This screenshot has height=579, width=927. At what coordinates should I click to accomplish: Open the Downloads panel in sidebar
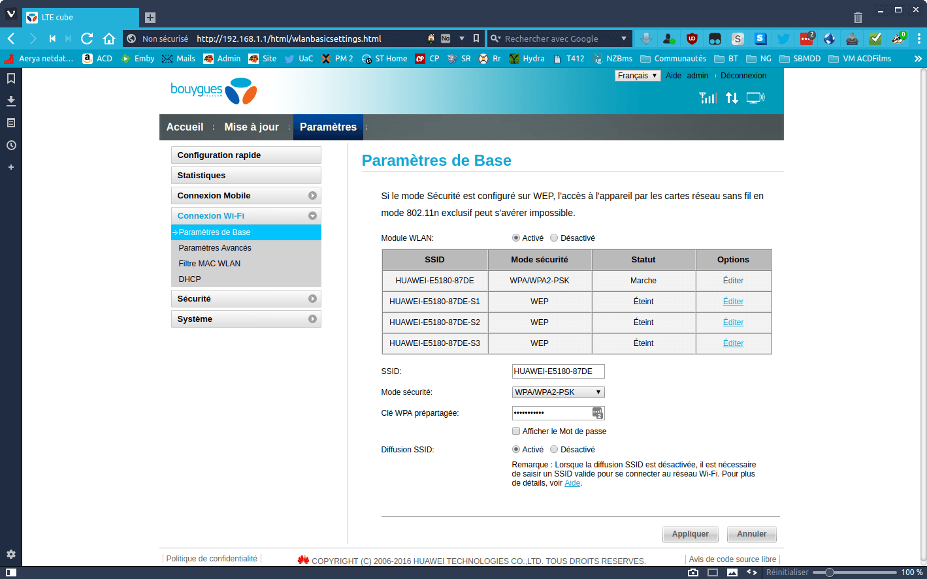(x=11, y=101)
